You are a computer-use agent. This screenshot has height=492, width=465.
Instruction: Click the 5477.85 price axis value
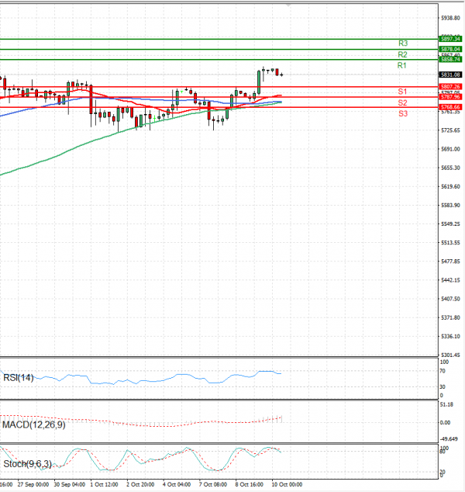(x=450, y=262)
